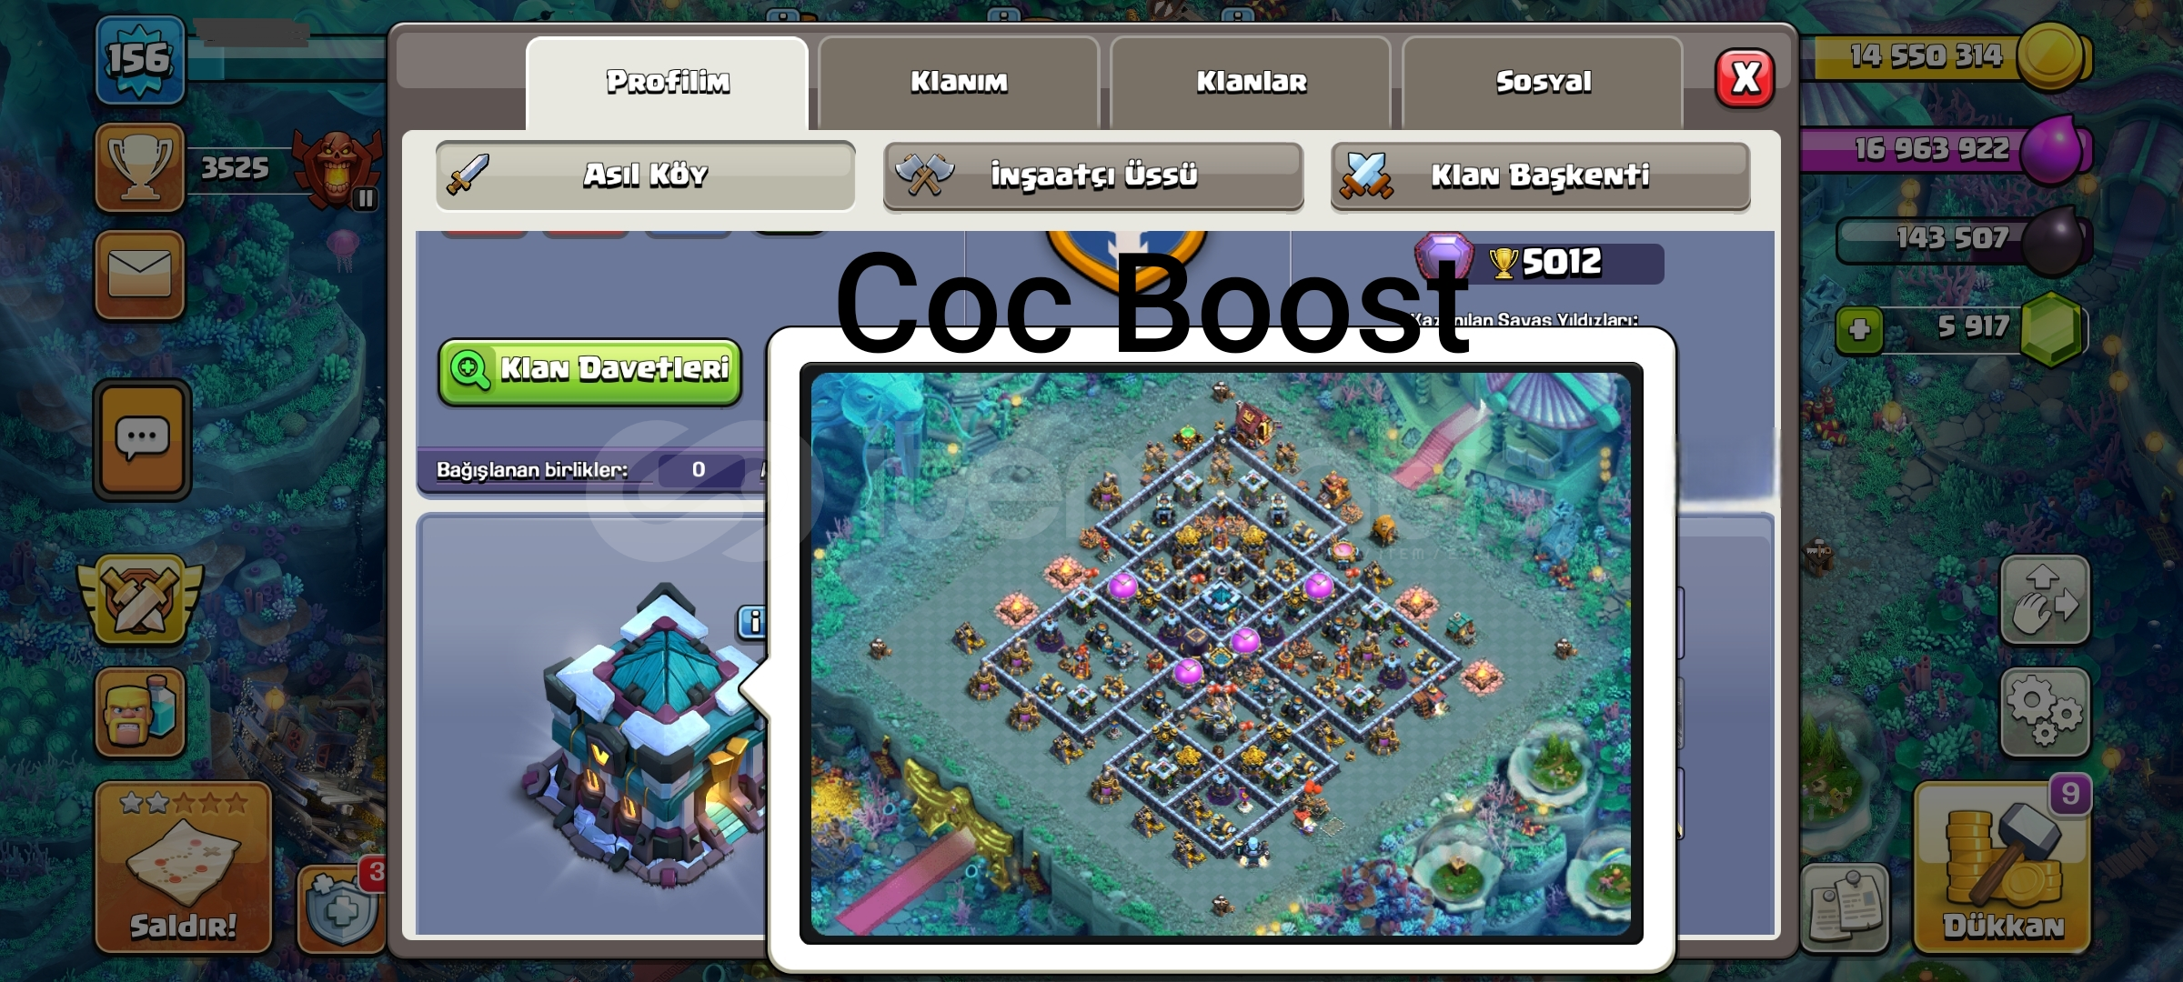Switch to the Sosyal tab
Image resolution: width=2183 pixels, height=982 pixels.
1543,83
